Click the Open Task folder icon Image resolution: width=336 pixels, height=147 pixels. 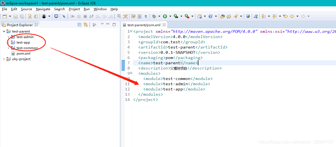tap(229, 16)
